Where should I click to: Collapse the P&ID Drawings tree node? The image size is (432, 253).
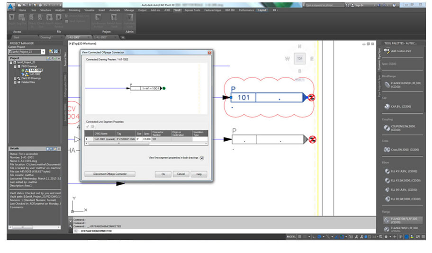[x=15, y=66]
